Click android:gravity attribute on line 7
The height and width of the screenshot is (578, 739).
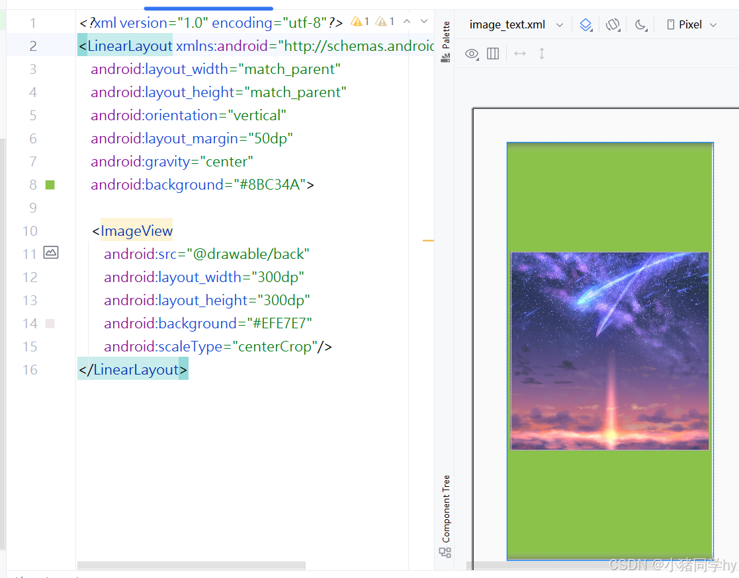coord(140,161)
